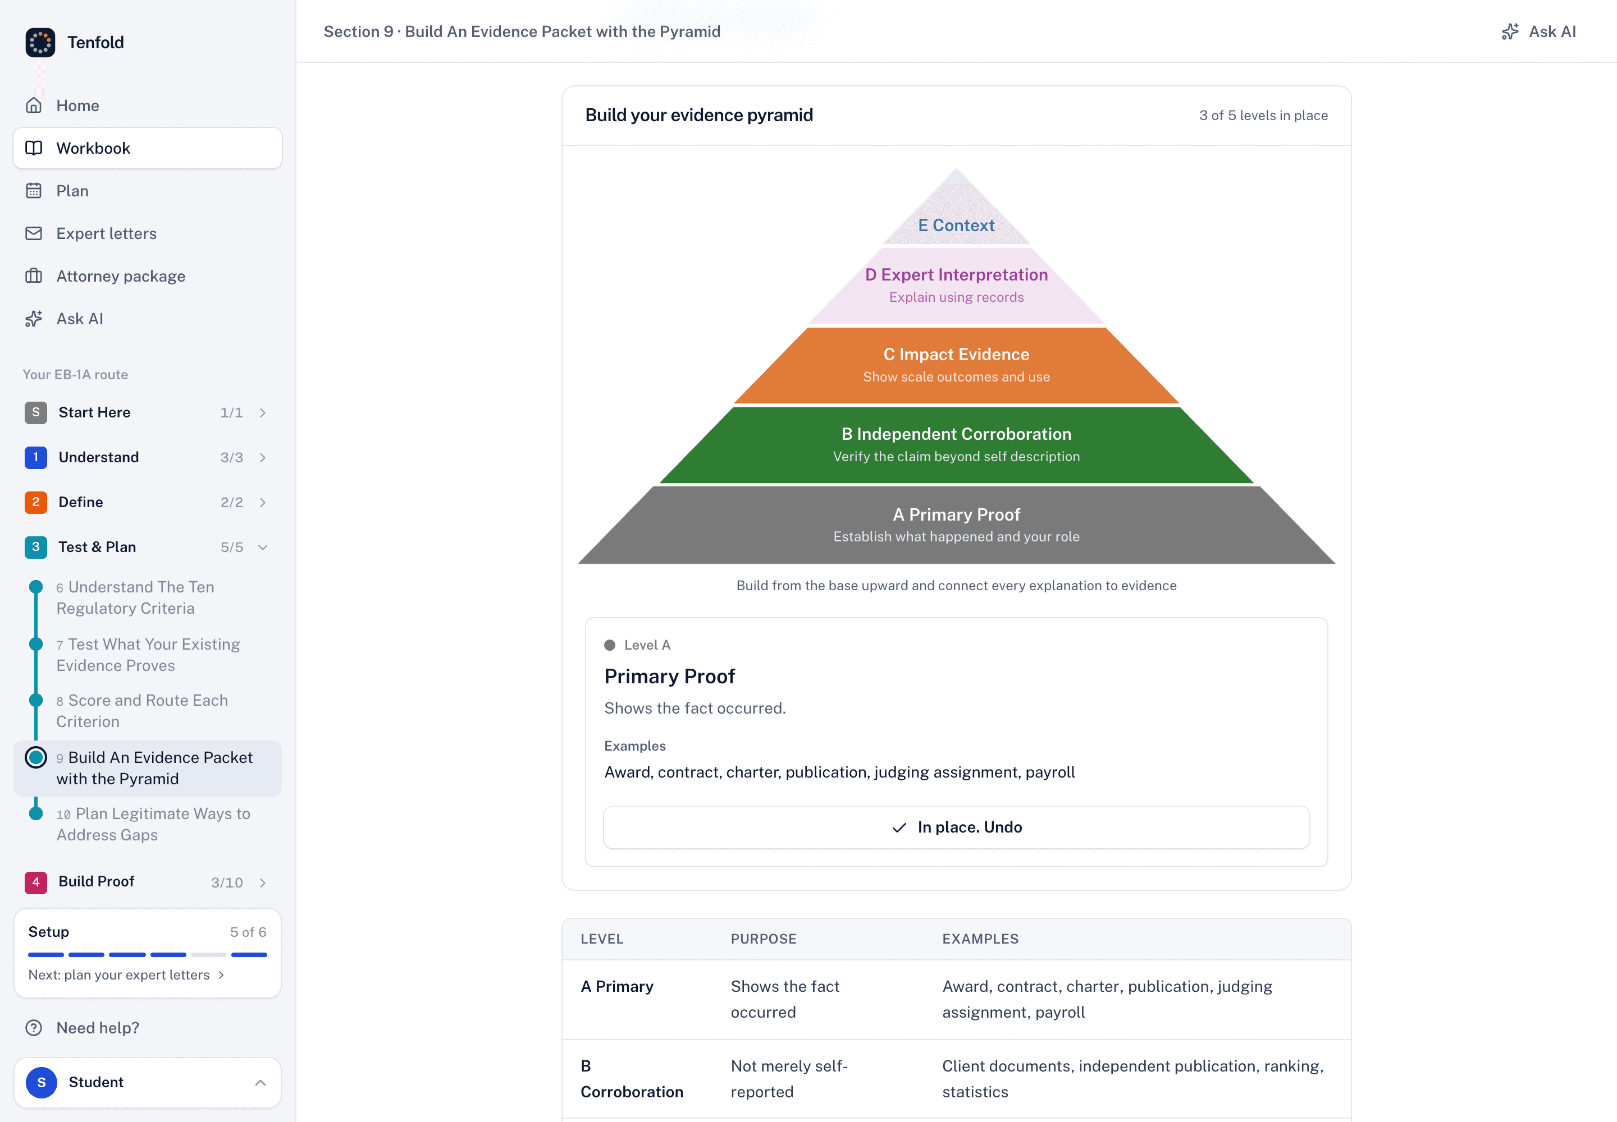Click the Need help question mark icon
This screenshot has width=1617, height=1122.
pyautogui.click(x=34, y=1028)
